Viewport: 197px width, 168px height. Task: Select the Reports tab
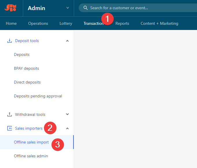(x=122, y=23)
